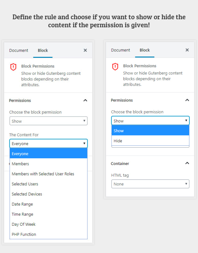This screenshot has height=253, width=198.
Task: Switch to Document tab in left panel
Action: coord(19,50)
